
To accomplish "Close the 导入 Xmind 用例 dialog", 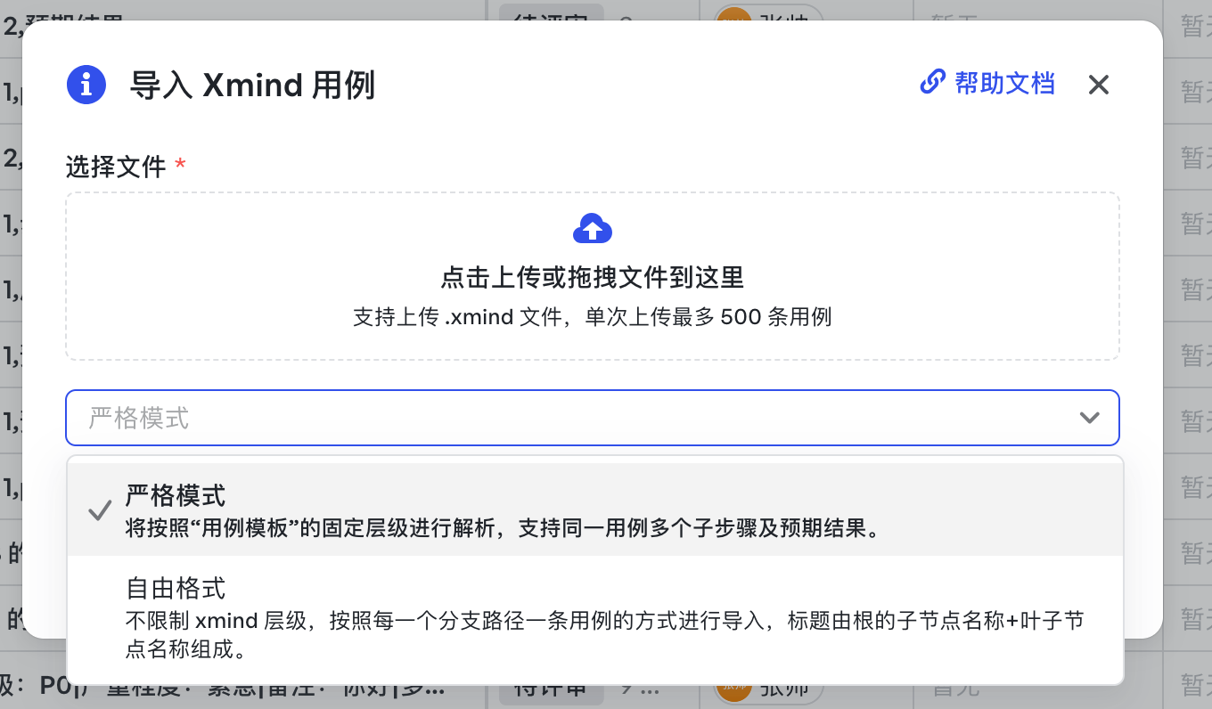I will (x=1099, y=85).
